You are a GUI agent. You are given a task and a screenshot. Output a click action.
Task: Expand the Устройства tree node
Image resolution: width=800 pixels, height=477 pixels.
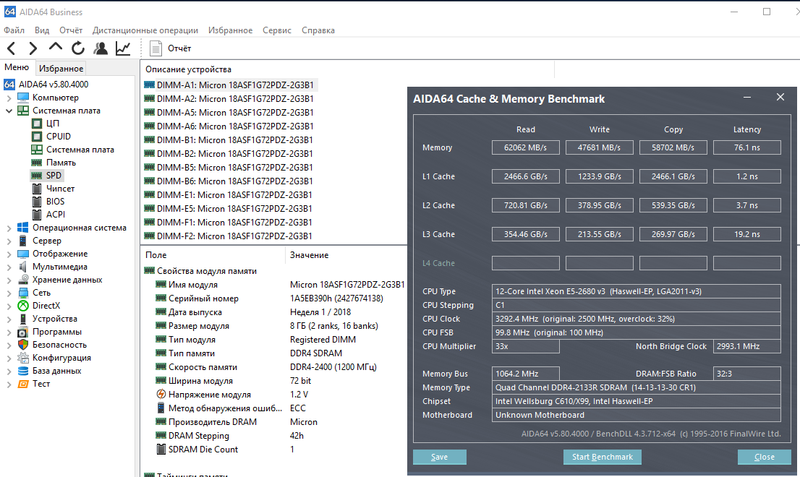[x=9, y=319]
